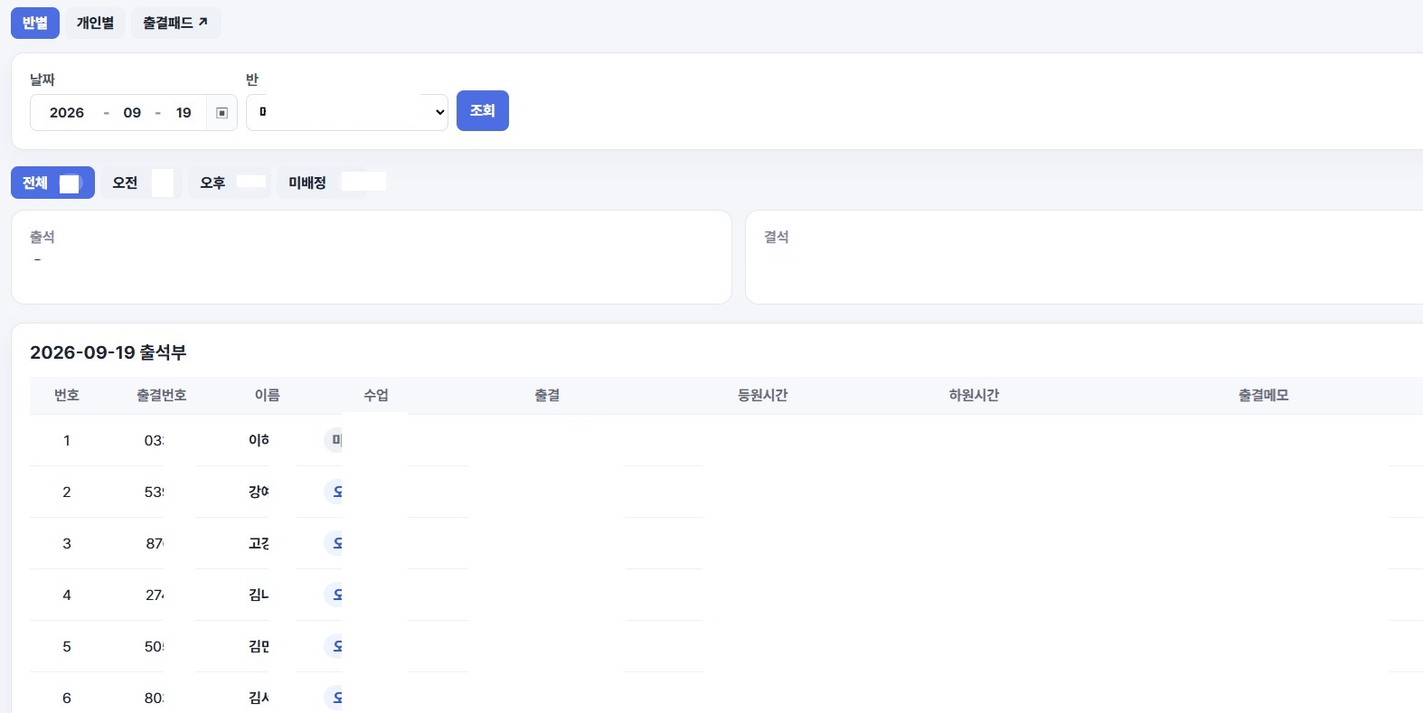Click the class badge in row 4
The height and width of the screenshot is (713, 1423).
click(334, 595)
